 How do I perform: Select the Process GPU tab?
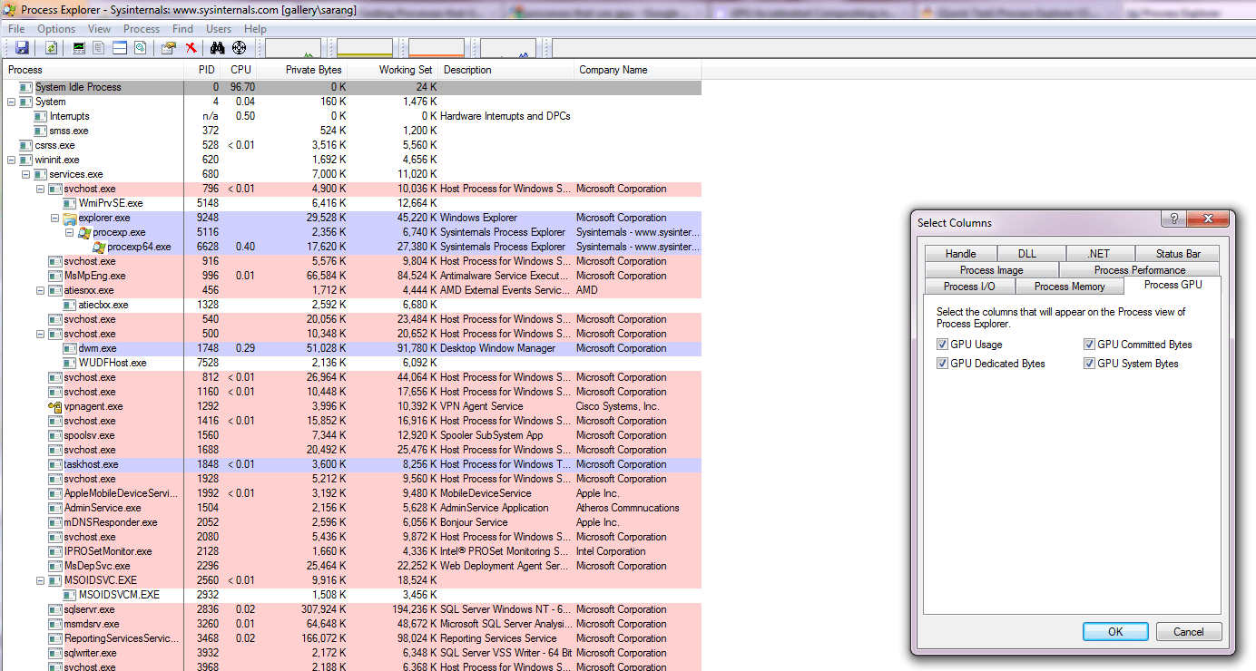1173,285
